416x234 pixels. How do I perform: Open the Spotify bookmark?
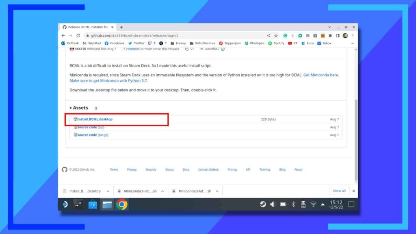276,43
